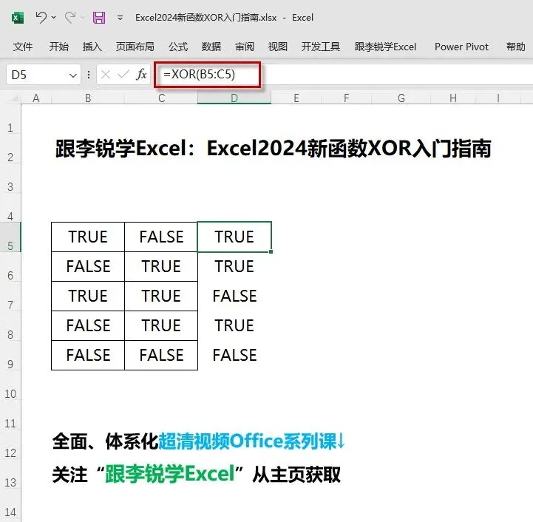533x522 pixels.
Task: Click cell D8 result TRUE
Action: [234, 325]
